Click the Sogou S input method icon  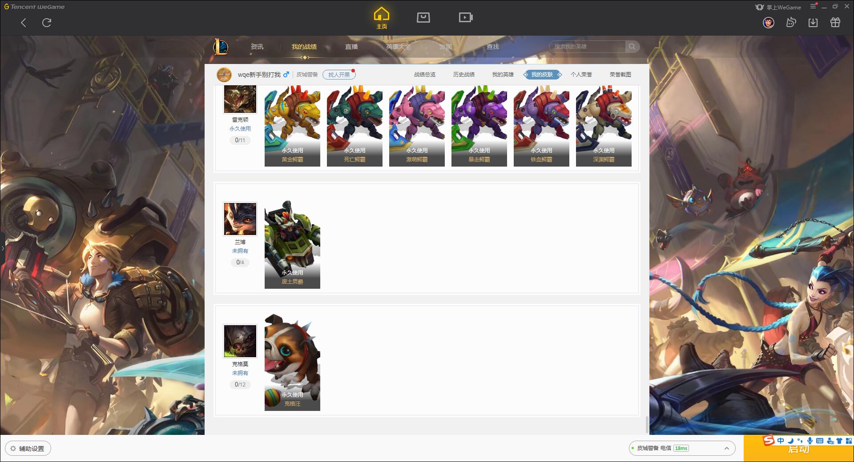[x=769, y=440]
